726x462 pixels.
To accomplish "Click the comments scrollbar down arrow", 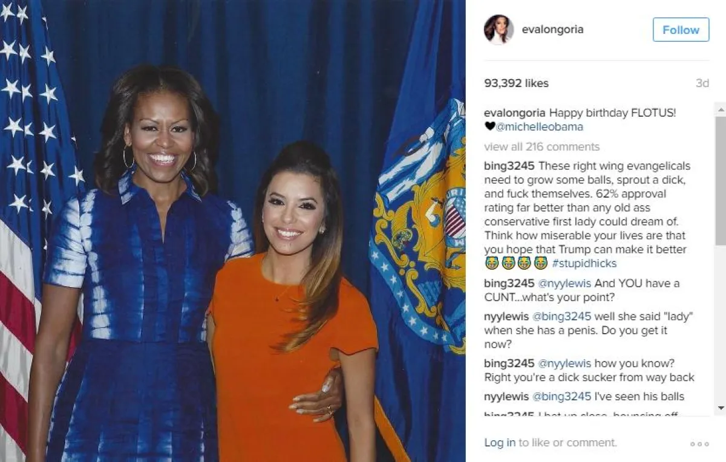I will tap(720, 408).
